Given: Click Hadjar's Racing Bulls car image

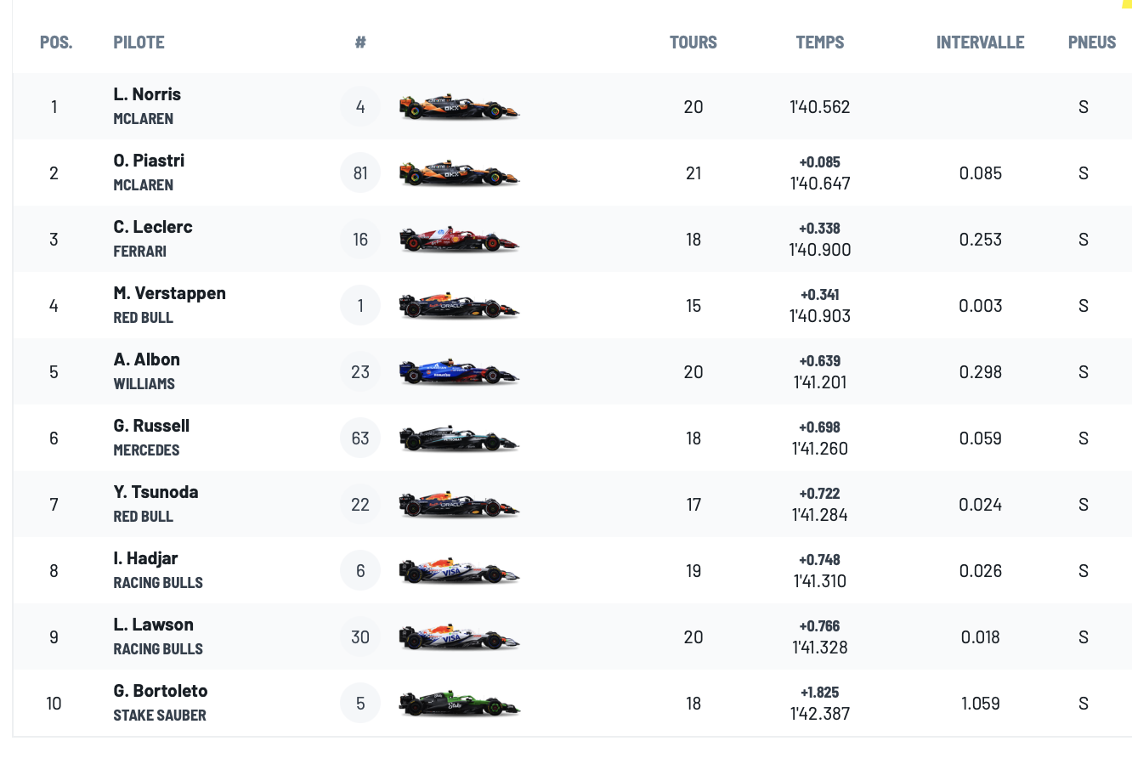Looking at the screenshot, I should coord(459,571).
